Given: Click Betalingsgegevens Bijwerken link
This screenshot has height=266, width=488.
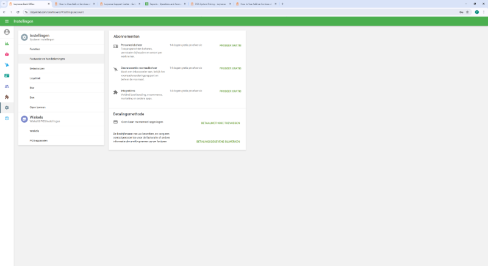Looking at the screenshot, I should point(218,141).
